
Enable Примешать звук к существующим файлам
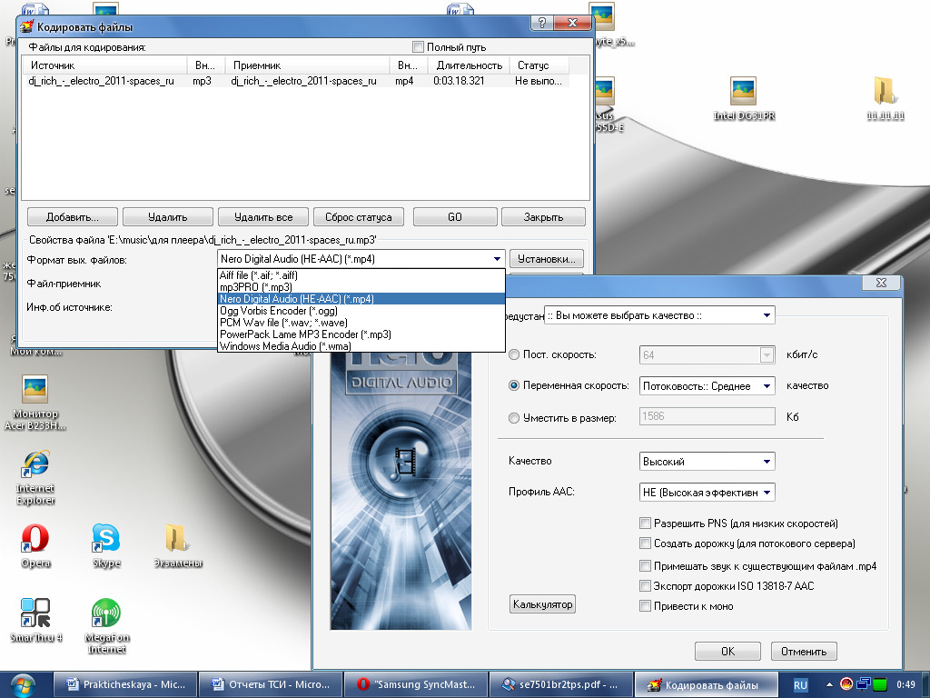[x=646, y=565]
